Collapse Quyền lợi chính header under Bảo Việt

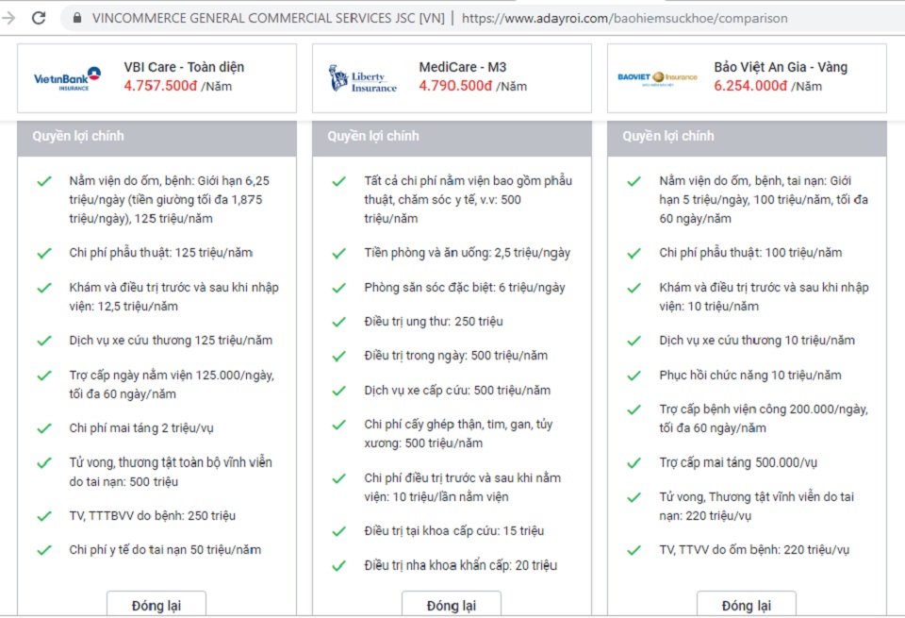click(747, 136)
